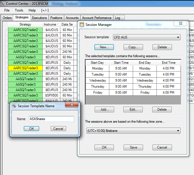Image resolution: width=194 pixels, height=175 pixels.
Task: Click the [+/-] menu item
Action: [45, 10]
